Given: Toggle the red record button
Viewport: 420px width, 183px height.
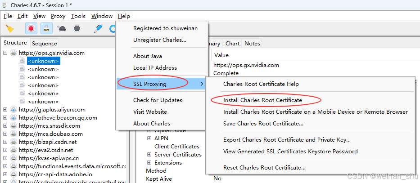Looking at the screenshot, I should coord(32,28).
